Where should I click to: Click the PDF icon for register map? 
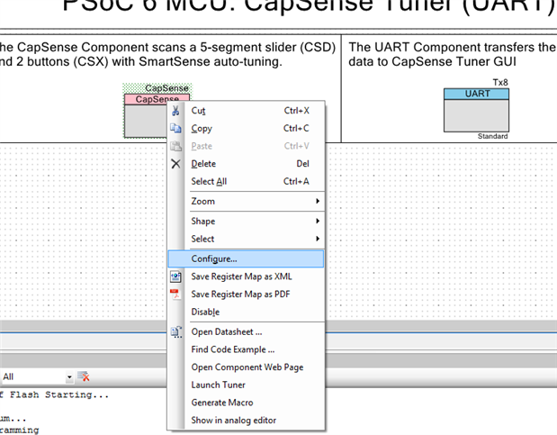coord(175,295)
